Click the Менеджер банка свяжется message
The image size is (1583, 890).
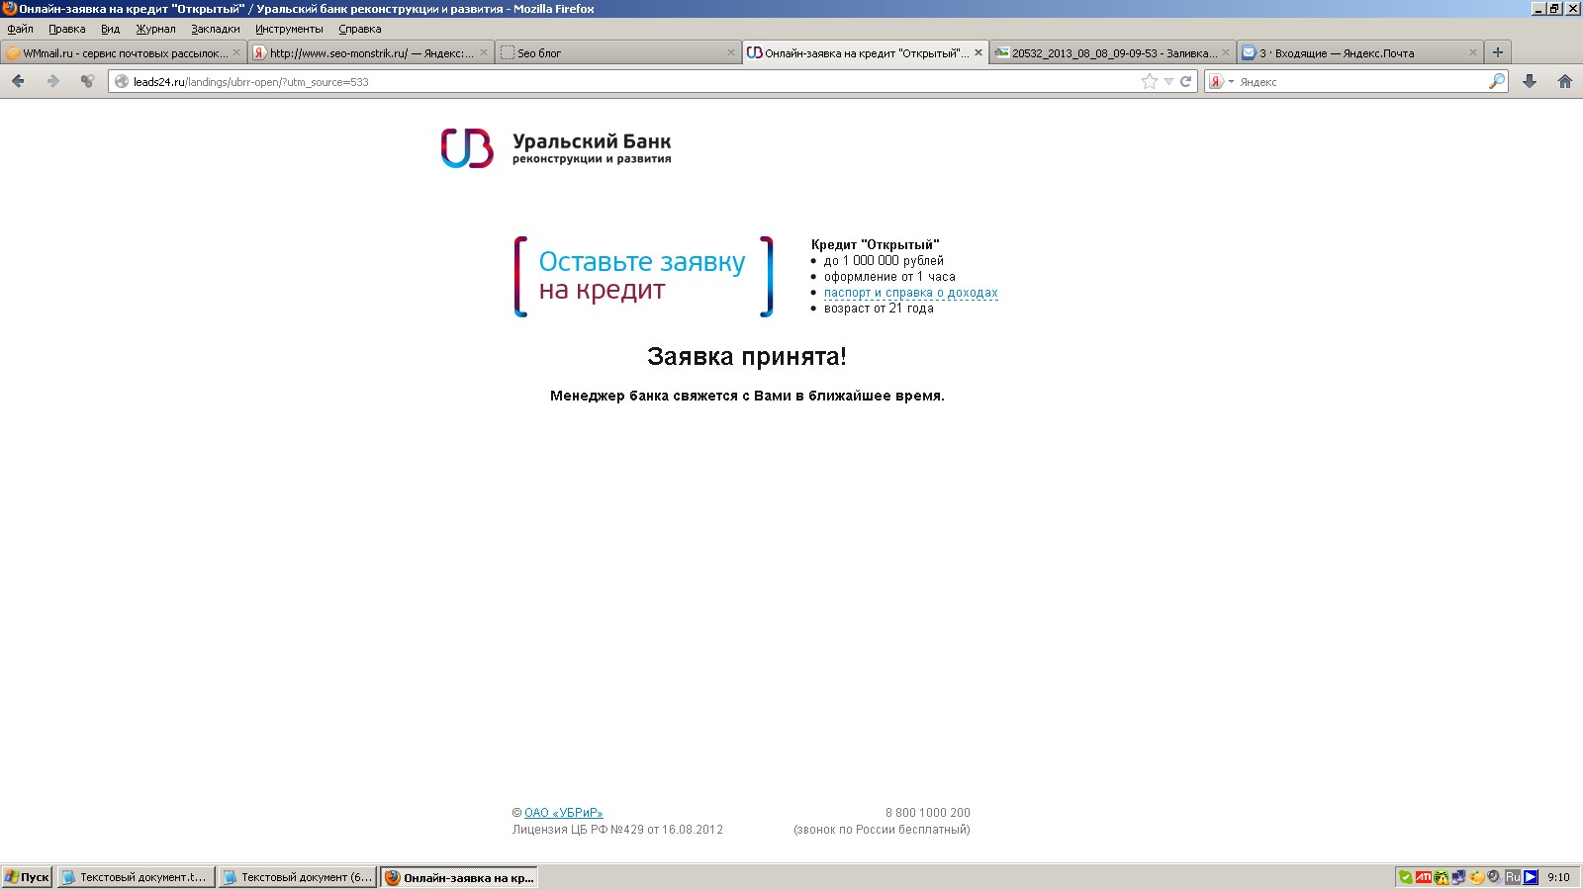(x=747, y=396)
